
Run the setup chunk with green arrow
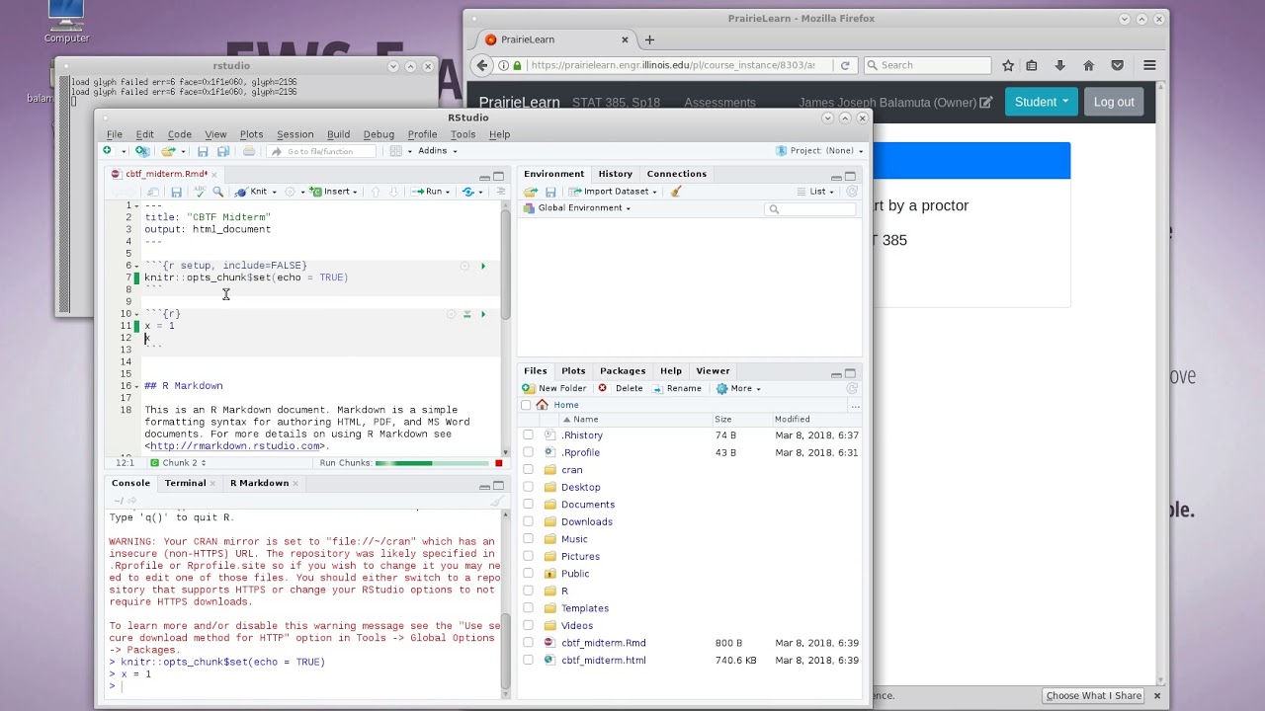(483, 266)
